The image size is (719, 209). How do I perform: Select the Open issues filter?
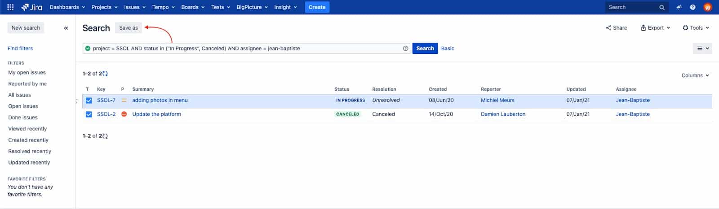23,106
